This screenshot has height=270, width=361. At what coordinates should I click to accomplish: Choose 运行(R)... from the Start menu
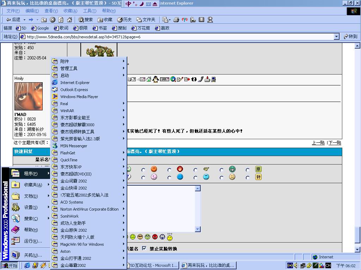pos(33,241)
